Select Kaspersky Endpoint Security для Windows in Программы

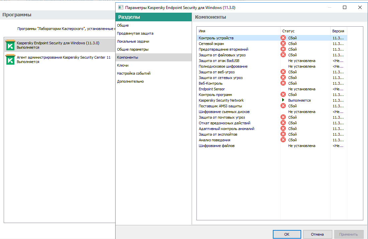click(x=60, y=45)
